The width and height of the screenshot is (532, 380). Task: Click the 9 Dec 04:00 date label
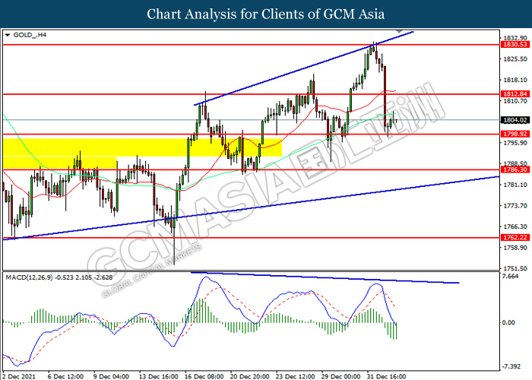(112, 376)
